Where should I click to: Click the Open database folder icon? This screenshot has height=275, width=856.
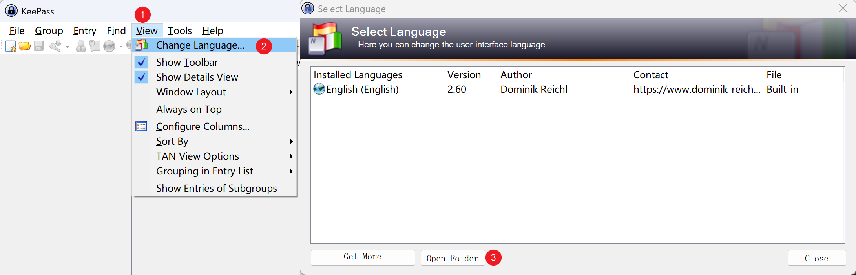coord(25,46)
